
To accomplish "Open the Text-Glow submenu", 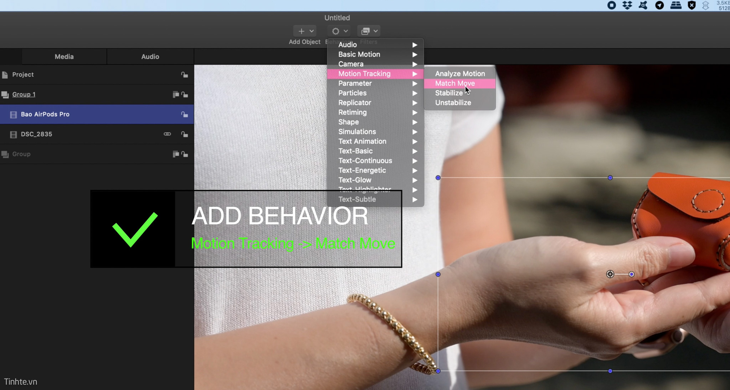I will tap(375, 180).
